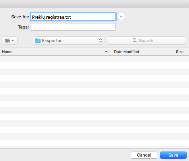Click the gray title bar of the dialog
Screen dimensions: 189x161
95,4
